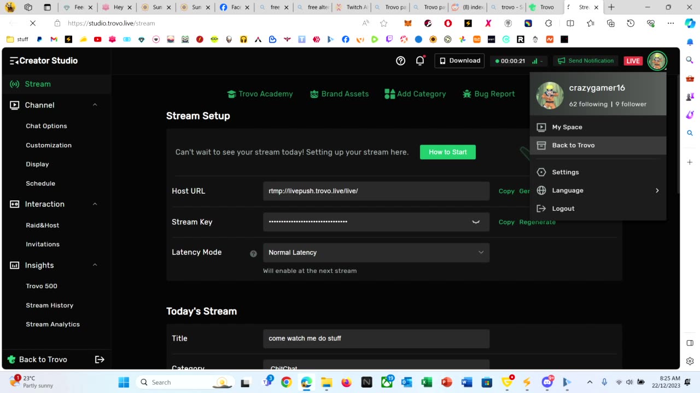Click the How to Start button
Viewport: 700px width, 393px height.
click(448, 152)
